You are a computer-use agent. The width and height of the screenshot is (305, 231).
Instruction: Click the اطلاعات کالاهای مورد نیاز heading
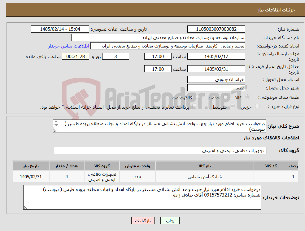click(x=271, y=138)
